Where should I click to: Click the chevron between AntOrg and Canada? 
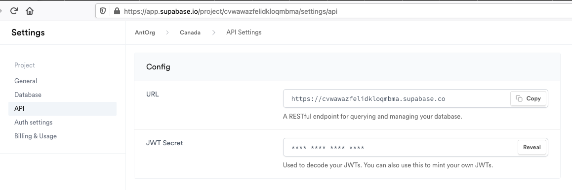click(167, 32)
